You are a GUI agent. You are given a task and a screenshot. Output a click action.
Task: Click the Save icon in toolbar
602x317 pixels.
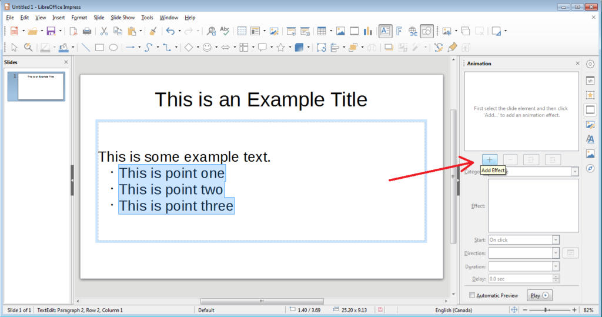coord(51,31)
